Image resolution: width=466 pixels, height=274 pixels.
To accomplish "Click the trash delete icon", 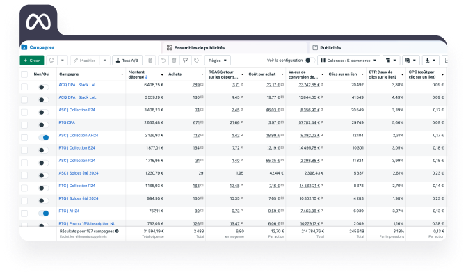I will point(174,61).
